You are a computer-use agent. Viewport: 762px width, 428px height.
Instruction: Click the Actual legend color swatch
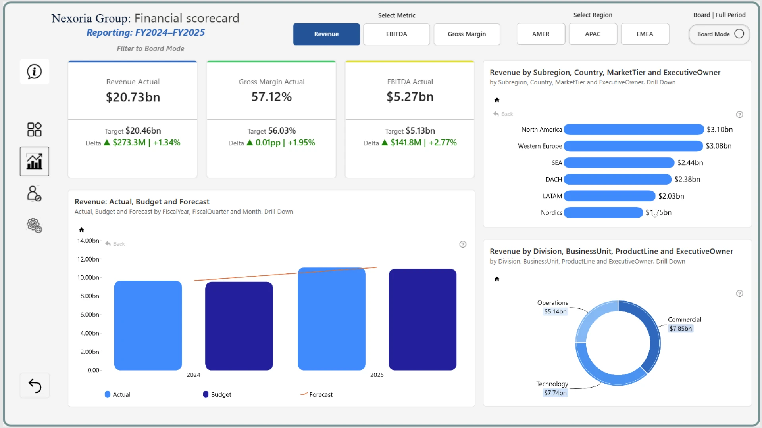108,394
